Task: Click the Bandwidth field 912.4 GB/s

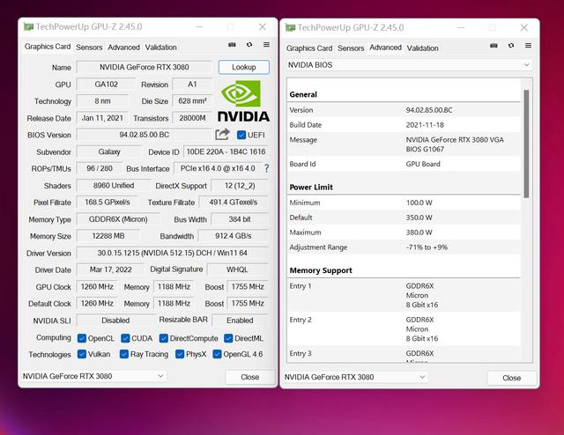Action: point(233,236)
